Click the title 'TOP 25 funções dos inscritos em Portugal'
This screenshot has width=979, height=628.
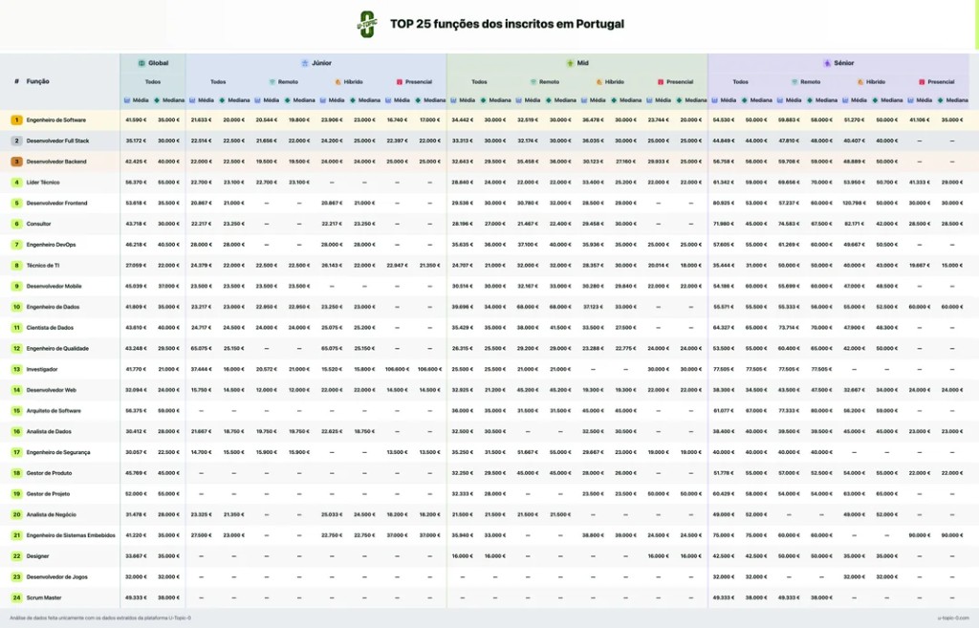click(507, 24)
